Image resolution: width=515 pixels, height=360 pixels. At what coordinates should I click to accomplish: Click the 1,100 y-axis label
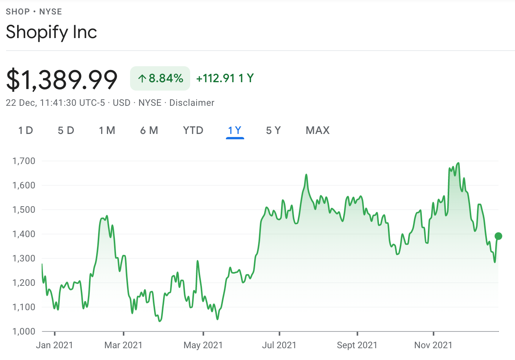click(x=24, y=307)
